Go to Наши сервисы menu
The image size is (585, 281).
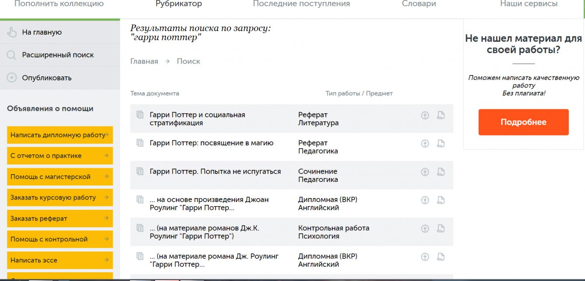pyautogui.click(x=529, y=4)
